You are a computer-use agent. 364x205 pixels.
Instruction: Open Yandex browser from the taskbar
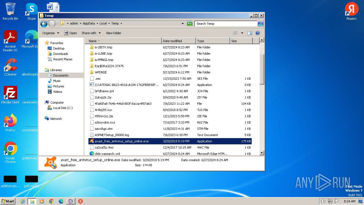pyautogui.click(x=80, y=201)
